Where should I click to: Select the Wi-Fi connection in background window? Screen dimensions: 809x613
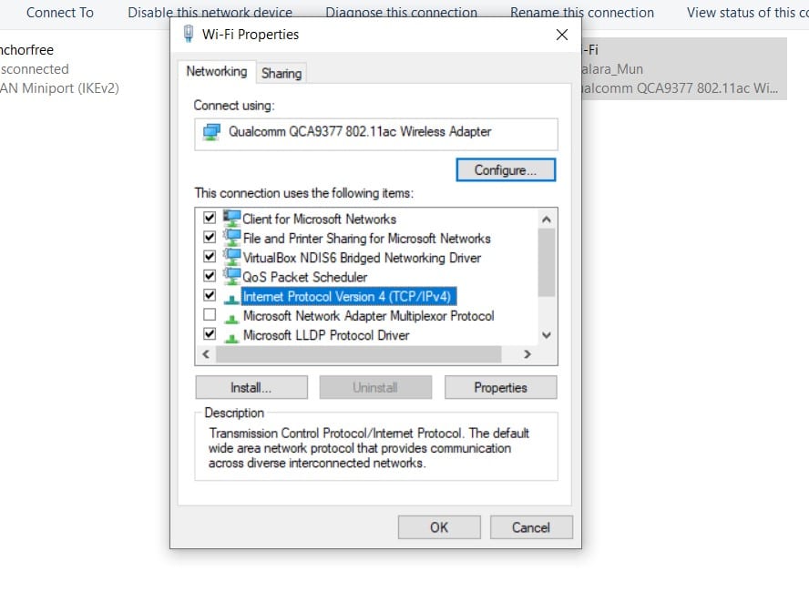click(x=684, y=68)
